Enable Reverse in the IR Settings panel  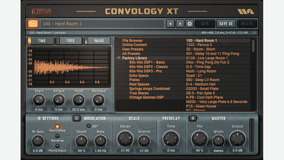pos(57,136)
